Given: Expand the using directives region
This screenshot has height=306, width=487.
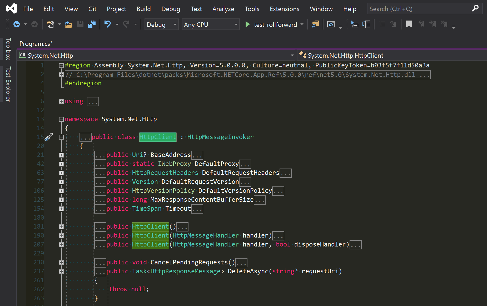Looking at the screenshot, I should pos(61,101).
